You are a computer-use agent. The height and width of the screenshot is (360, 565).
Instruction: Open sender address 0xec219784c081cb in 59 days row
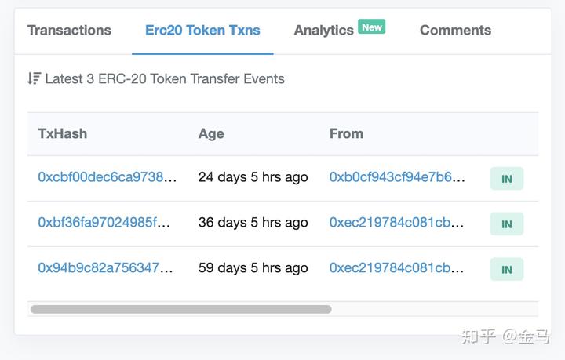click(x=397, y=268)
